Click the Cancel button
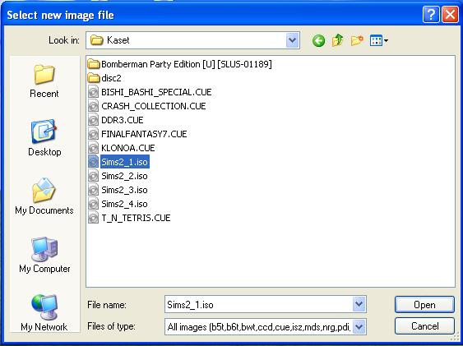This screenshot has width=463, height=346. 424,326
